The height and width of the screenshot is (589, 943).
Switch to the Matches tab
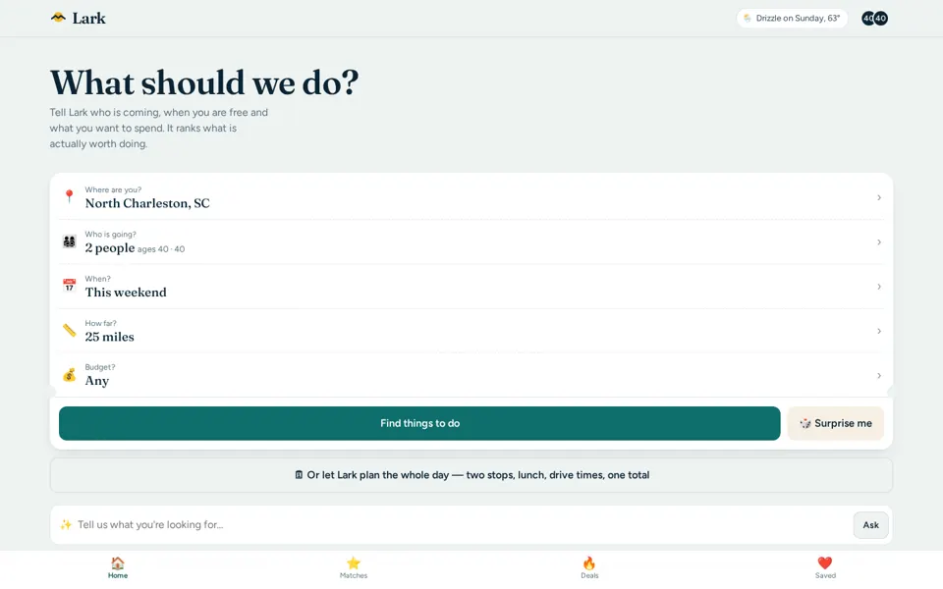point(354,567)
